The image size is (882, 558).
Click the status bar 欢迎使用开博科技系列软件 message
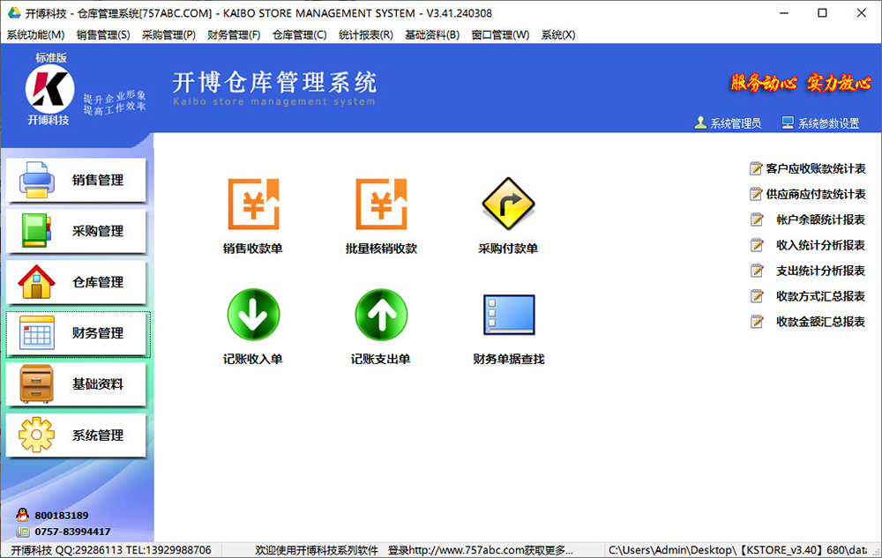coord(317,550)
